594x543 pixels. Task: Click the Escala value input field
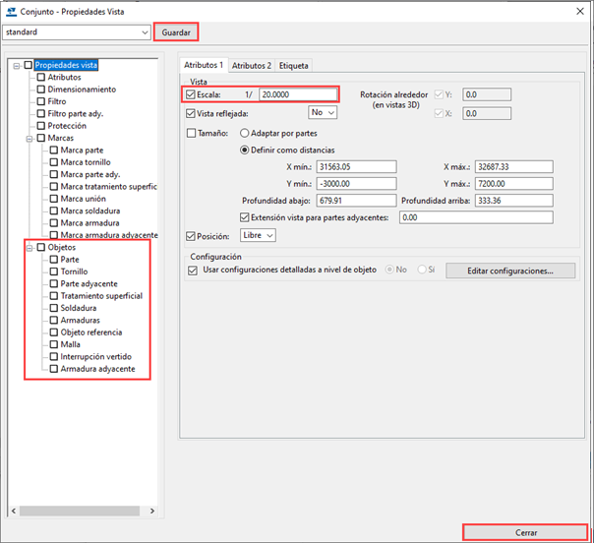coord(295,95)
